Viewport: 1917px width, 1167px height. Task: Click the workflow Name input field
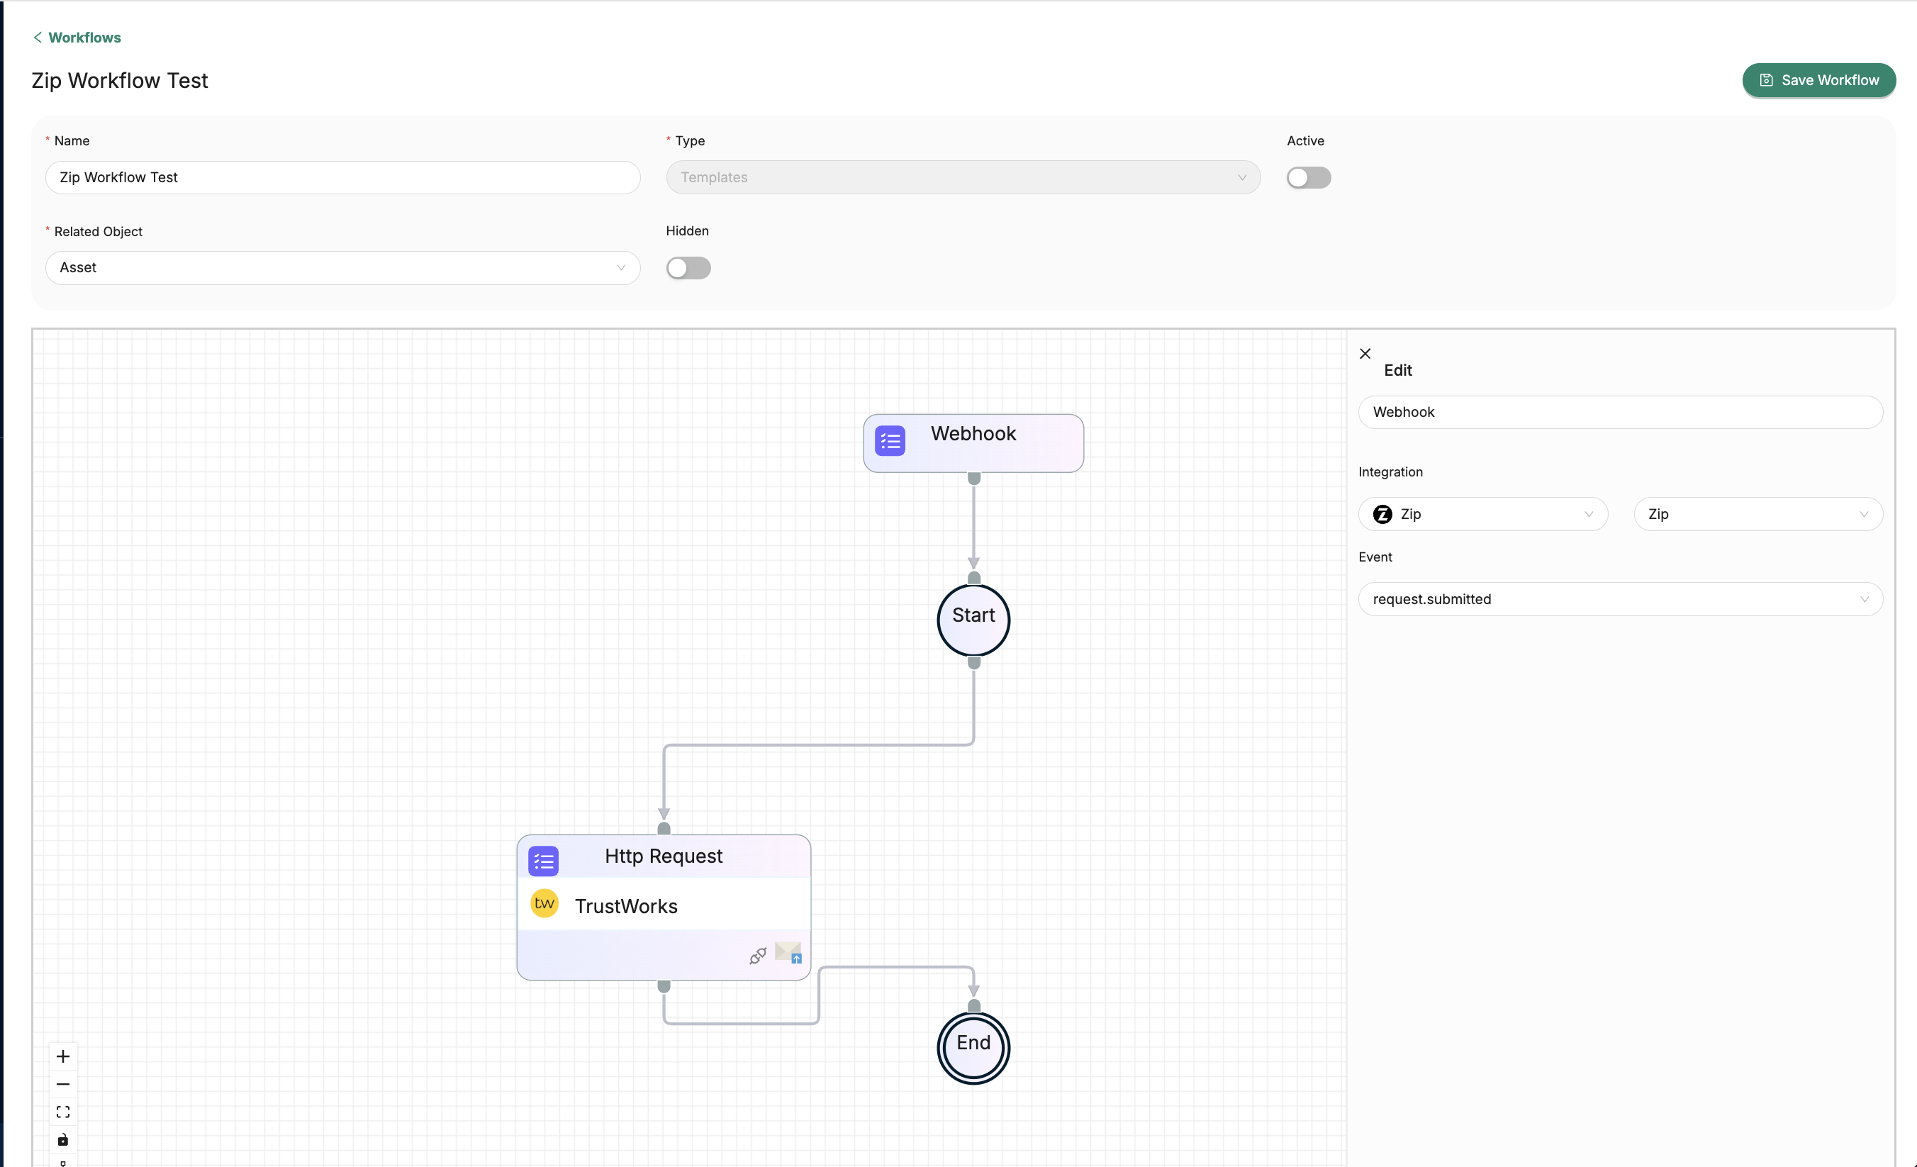point(342,177)
